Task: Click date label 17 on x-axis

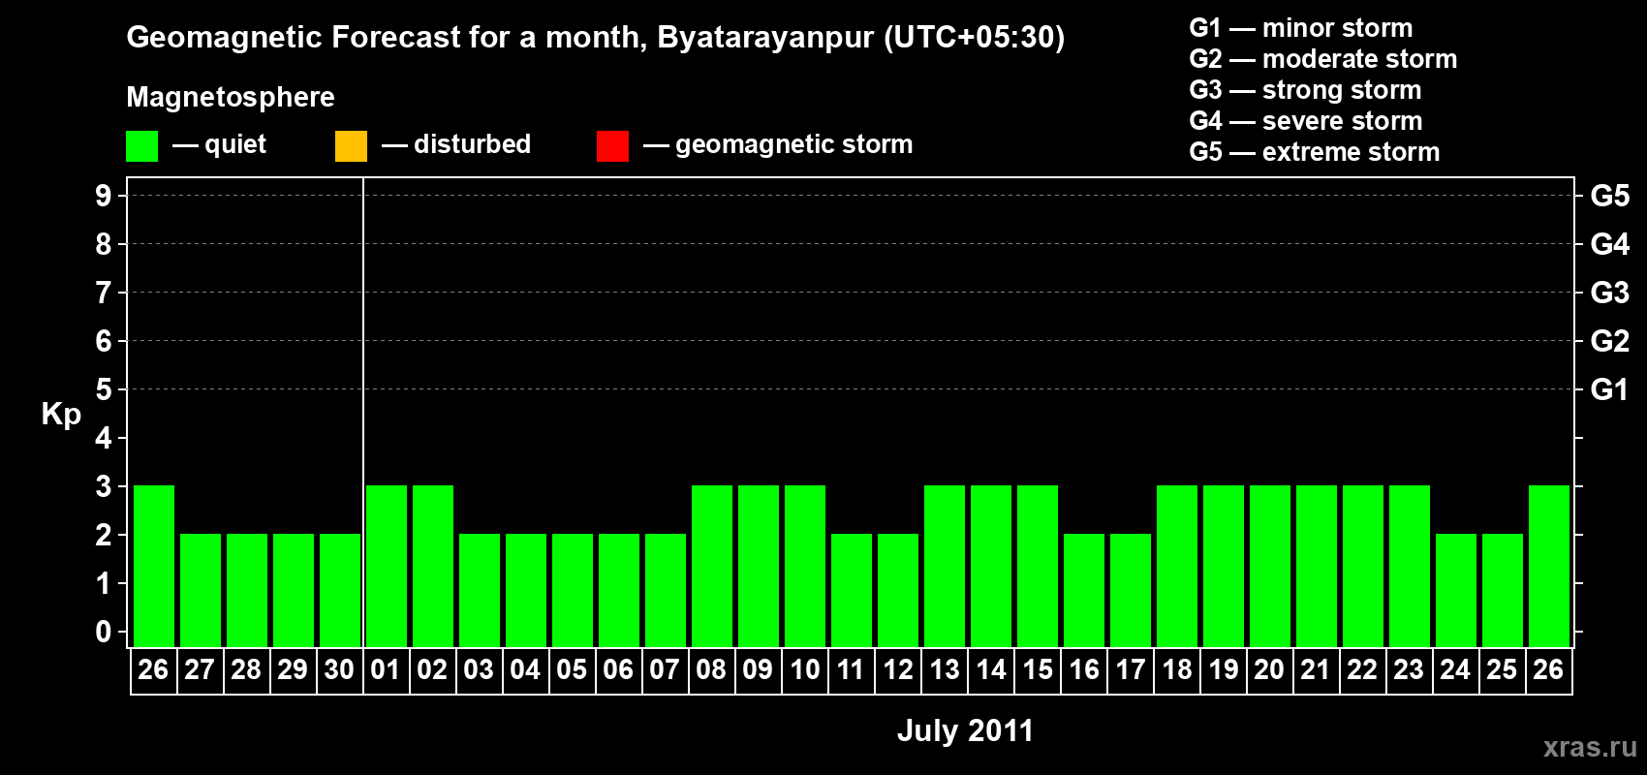Action: (1130, 669)
